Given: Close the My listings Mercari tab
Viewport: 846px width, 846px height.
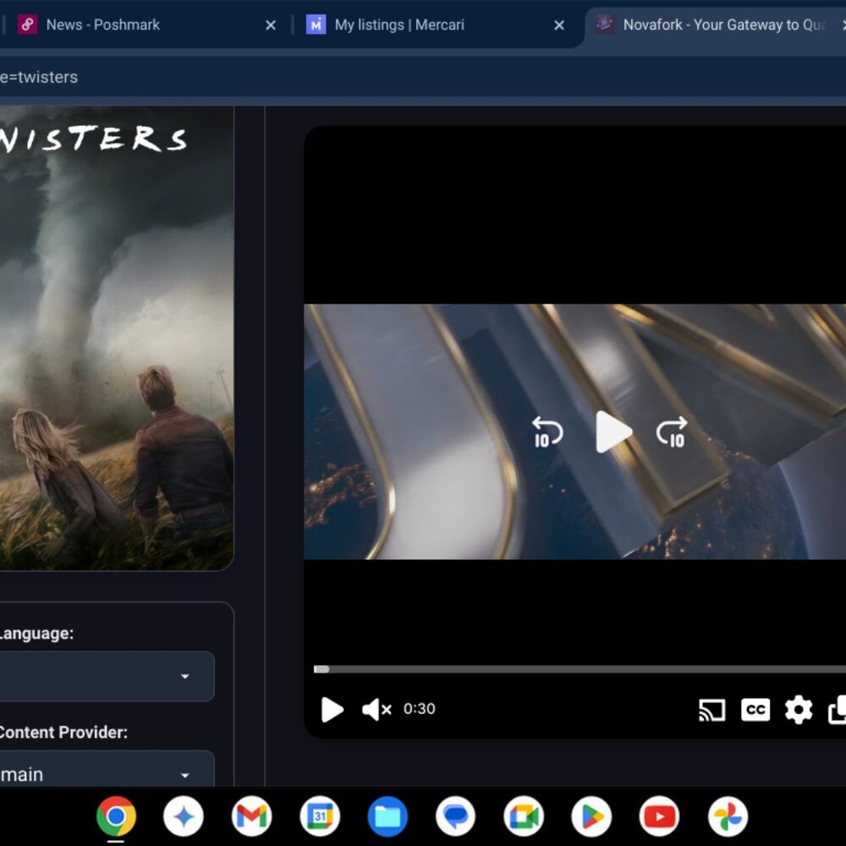Looking at the screenshot, I should click(559, 25).
